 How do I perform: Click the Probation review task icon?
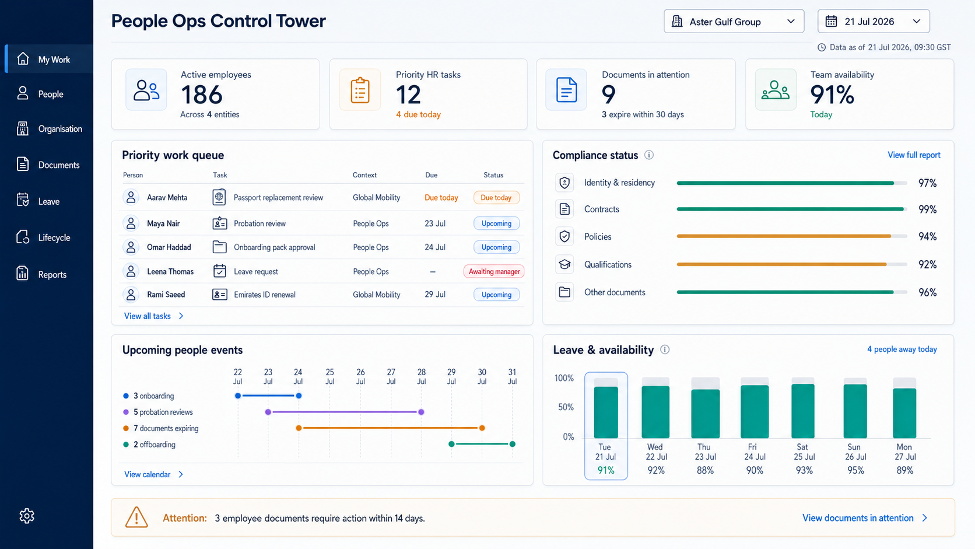pyautogui.click(x=219, y=223)
